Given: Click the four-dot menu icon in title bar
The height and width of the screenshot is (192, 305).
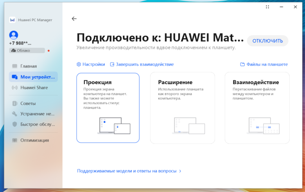Looking at the screenshot, I should click(x=267, y=7).
